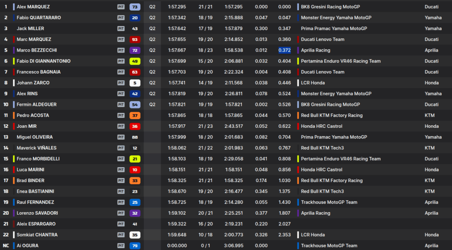Select rider name Marco BEZZECCHI
452x250 pixels.
click(x=37, y=50)
